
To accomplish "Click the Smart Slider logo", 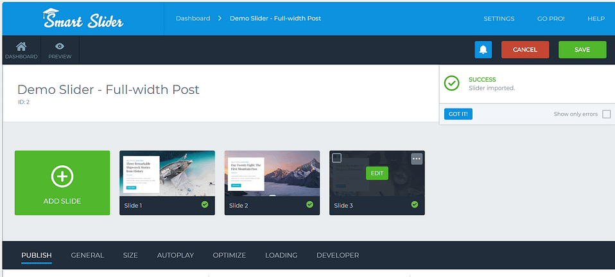I will (83, 19).
